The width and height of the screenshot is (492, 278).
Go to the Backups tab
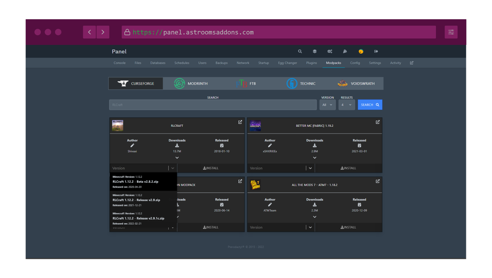[x=221, y=63]
